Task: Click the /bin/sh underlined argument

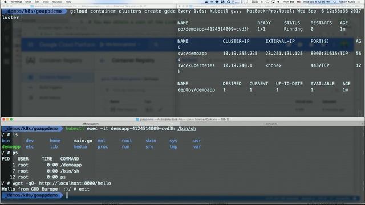Action: click(x=186, y=129)
